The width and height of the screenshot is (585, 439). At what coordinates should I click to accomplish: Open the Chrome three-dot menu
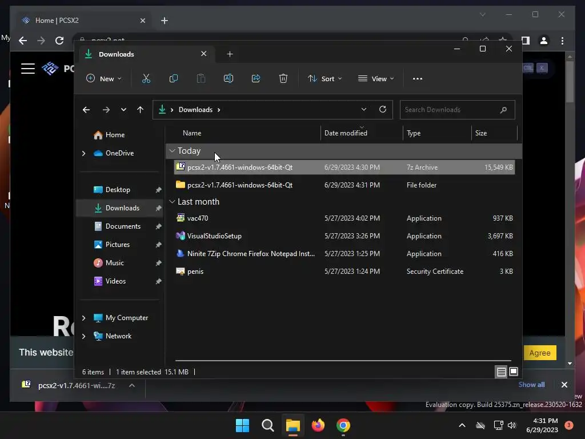pos(563,41)
